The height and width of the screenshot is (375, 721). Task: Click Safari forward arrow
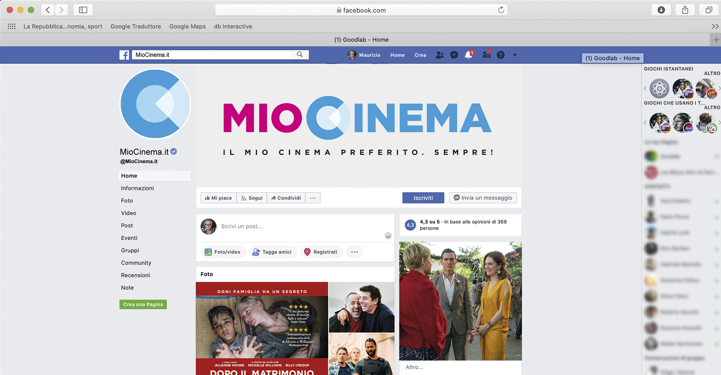(61, 10)
